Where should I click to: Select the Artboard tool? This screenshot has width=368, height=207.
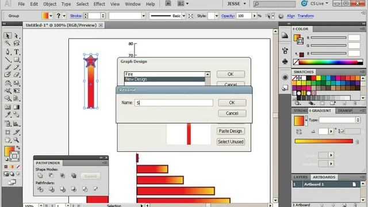[x=7, y=132]
